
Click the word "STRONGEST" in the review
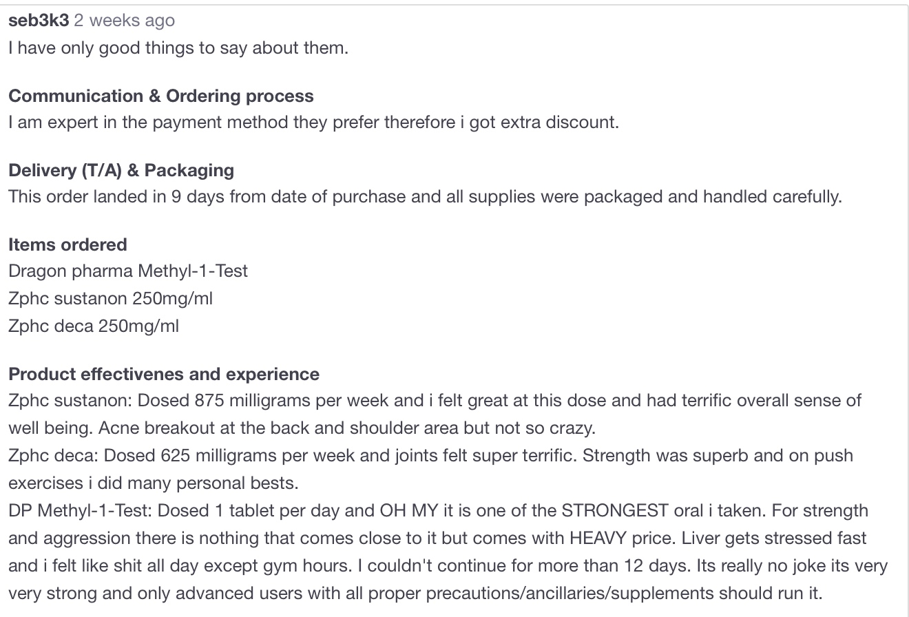tap(614, 510)
